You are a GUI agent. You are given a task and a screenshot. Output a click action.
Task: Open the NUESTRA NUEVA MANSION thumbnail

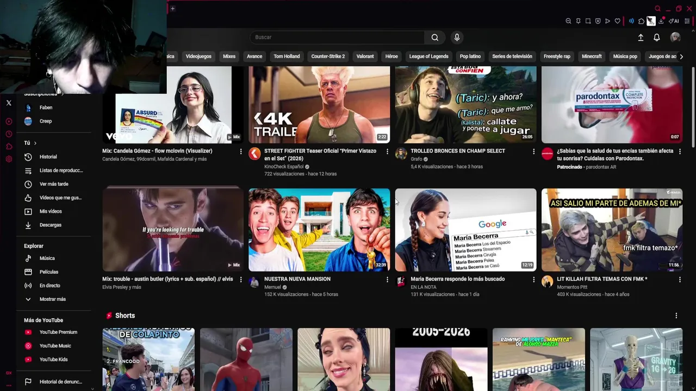point(319,230)
